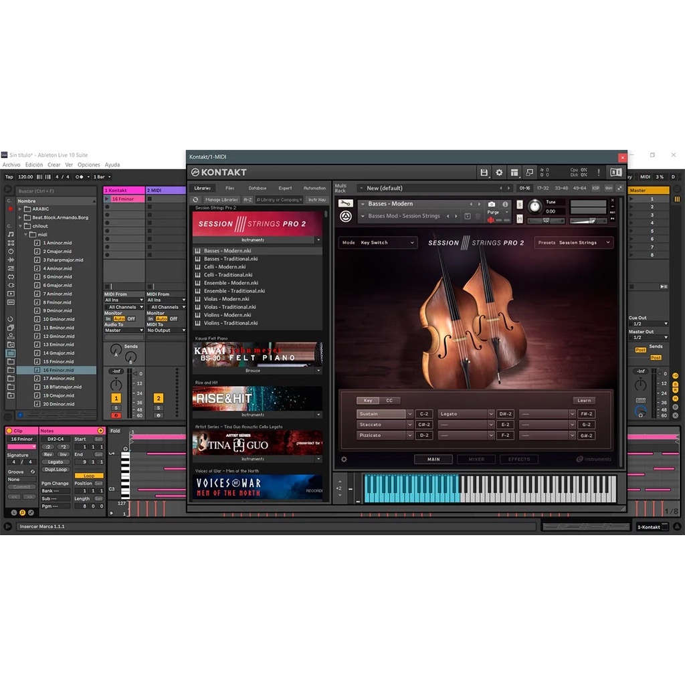
Task: Open Kontakt settings gear icon
Action: tap(499, 172)
